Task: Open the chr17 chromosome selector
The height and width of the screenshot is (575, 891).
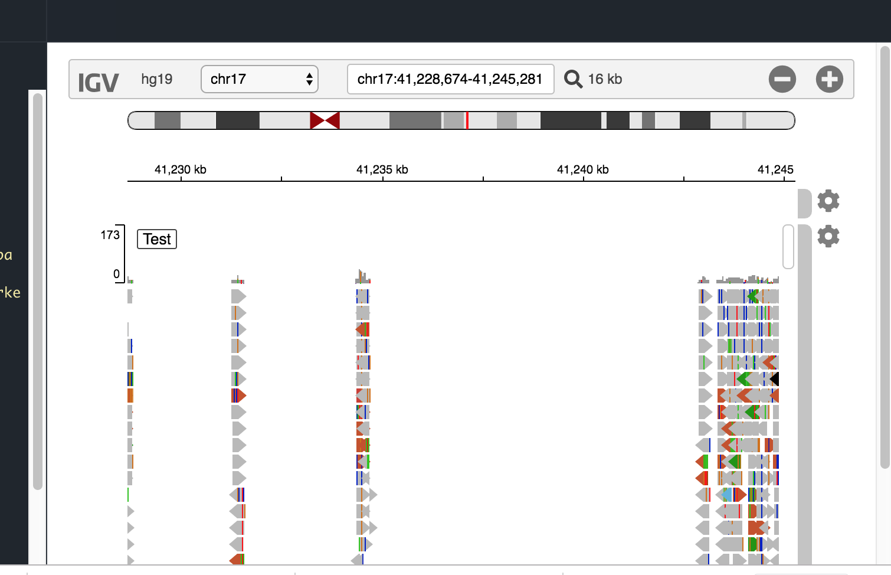Action: click(260, 79)
